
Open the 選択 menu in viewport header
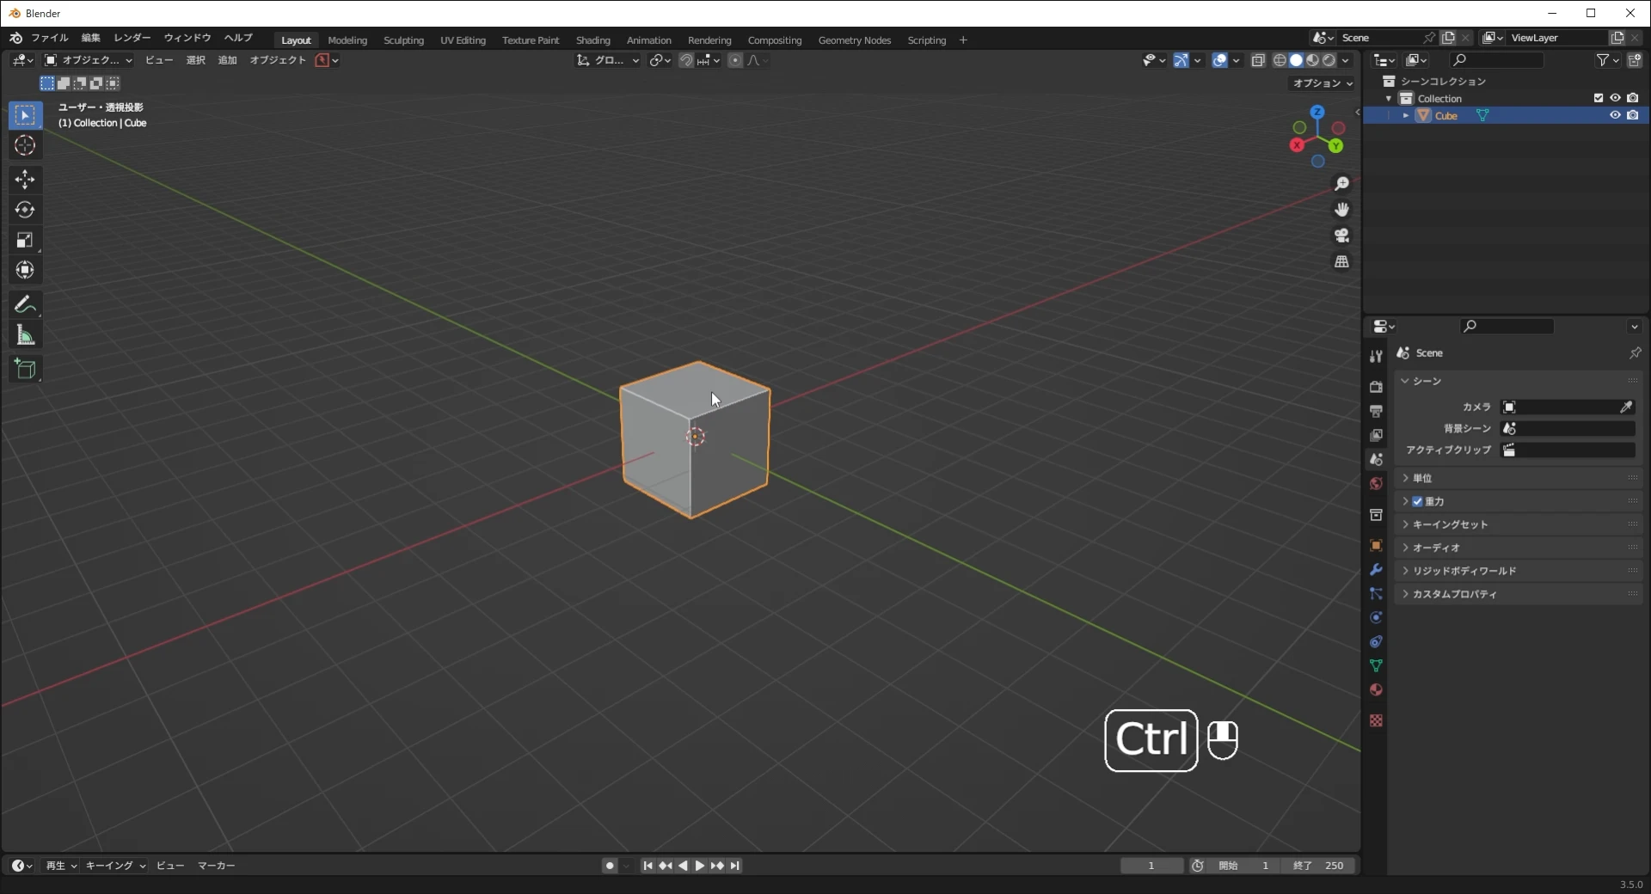(x=196, y=60)
